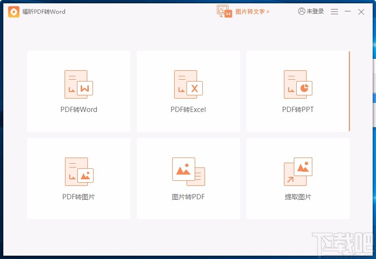
Task: Click the 图片转文字 image-to-text icon
Action: [x=225, y=11]
